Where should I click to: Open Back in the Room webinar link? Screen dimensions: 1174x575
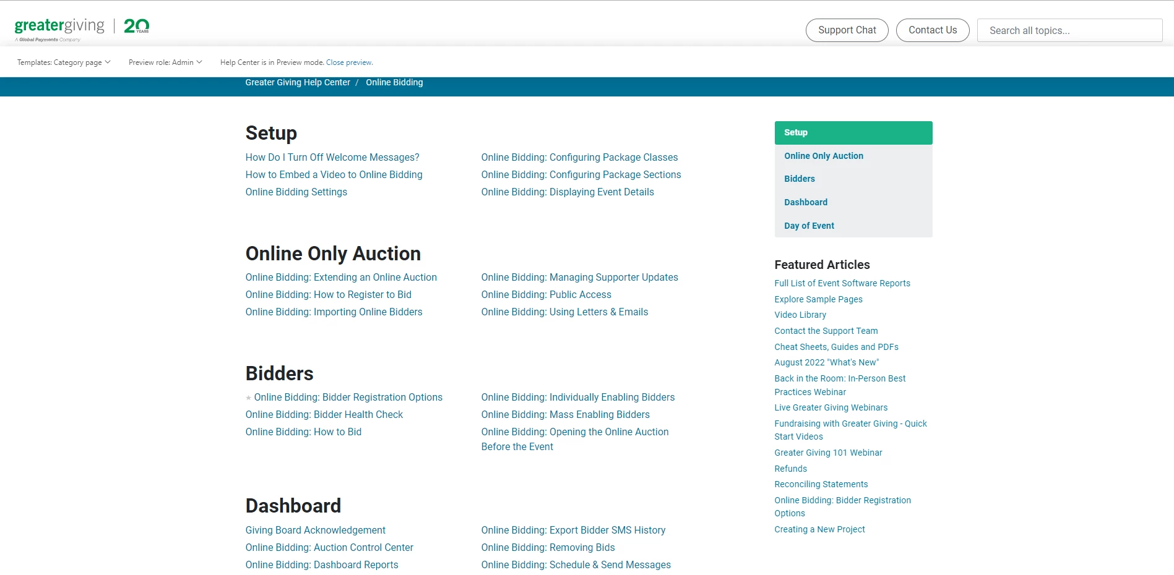tap(840, 385)
